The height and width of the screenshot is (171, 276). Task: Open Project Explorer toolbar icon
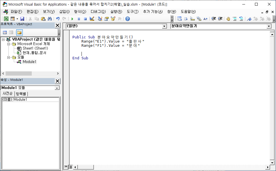(x=100, y=19)
